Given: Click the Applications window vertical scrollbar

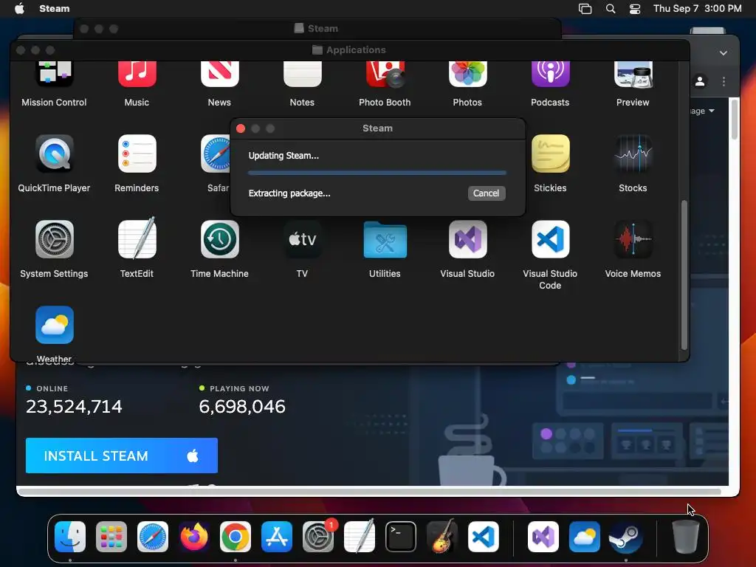Looking at the screenshot, I should click(684, 275).
